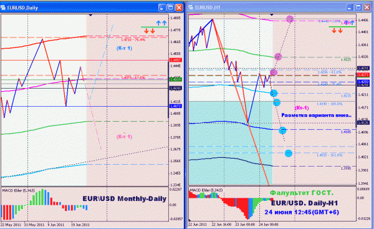Screen dimensions: 374x229
Task: Click the red down arrows on Daily chart
Action: point(150,31)
